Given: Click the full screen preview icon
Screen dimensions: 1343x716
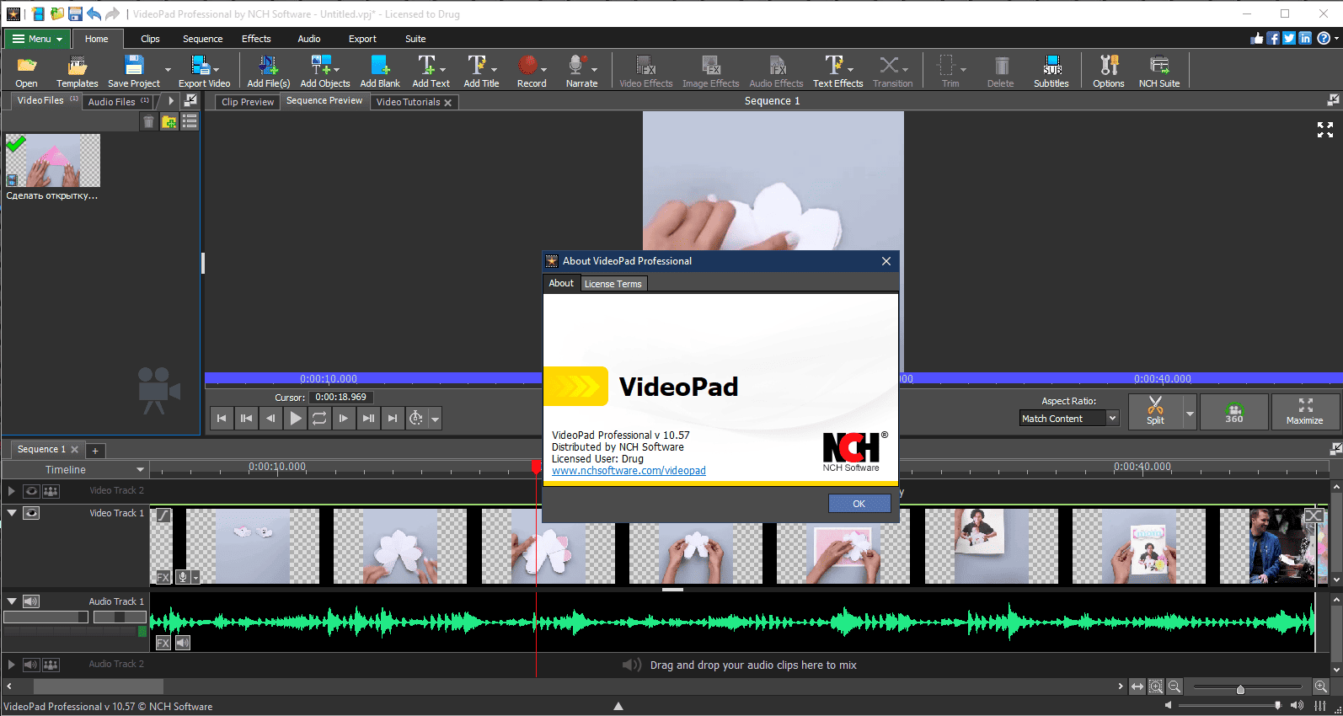Looking at the screenshot, I should pyautogui.click(x=1325, y=130).
